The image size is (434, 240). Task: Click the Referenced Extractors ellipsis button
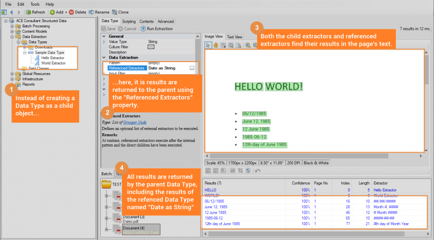pyautogui.click(x=192, y=68)
